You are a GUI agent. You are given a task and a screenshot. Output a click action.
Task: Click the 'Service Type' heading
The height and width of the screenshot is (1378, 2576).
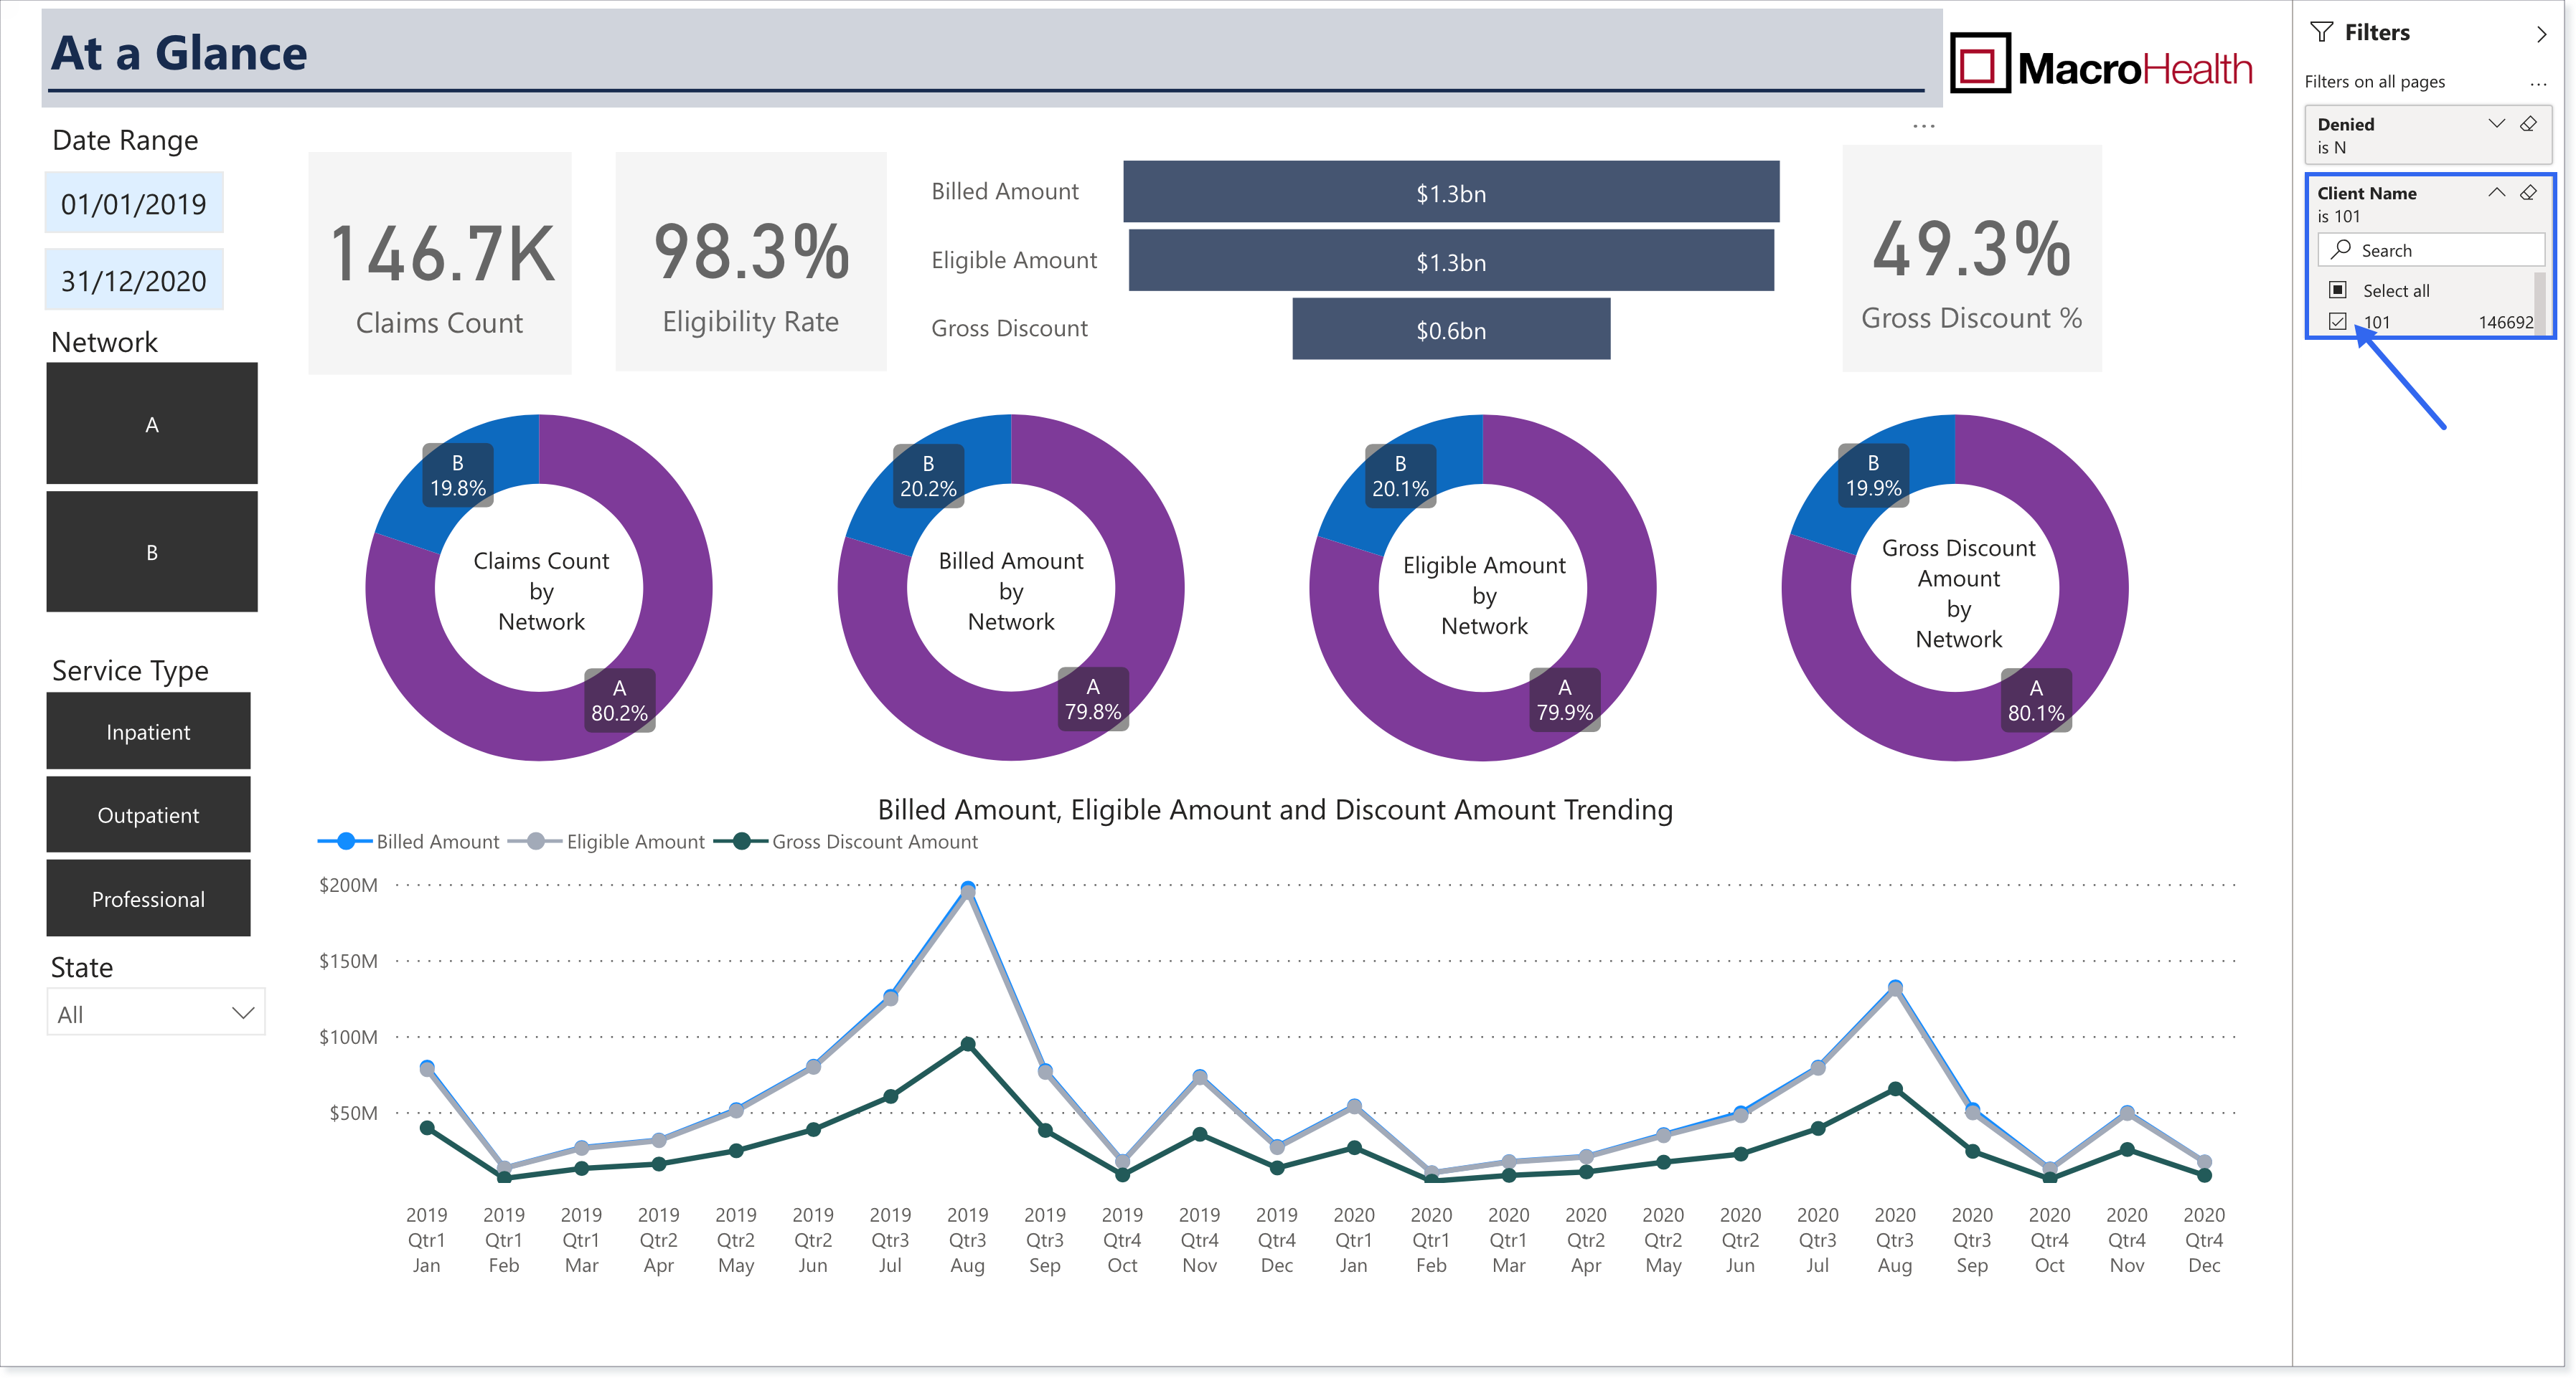pyautogui.click(x=130, y=670)
